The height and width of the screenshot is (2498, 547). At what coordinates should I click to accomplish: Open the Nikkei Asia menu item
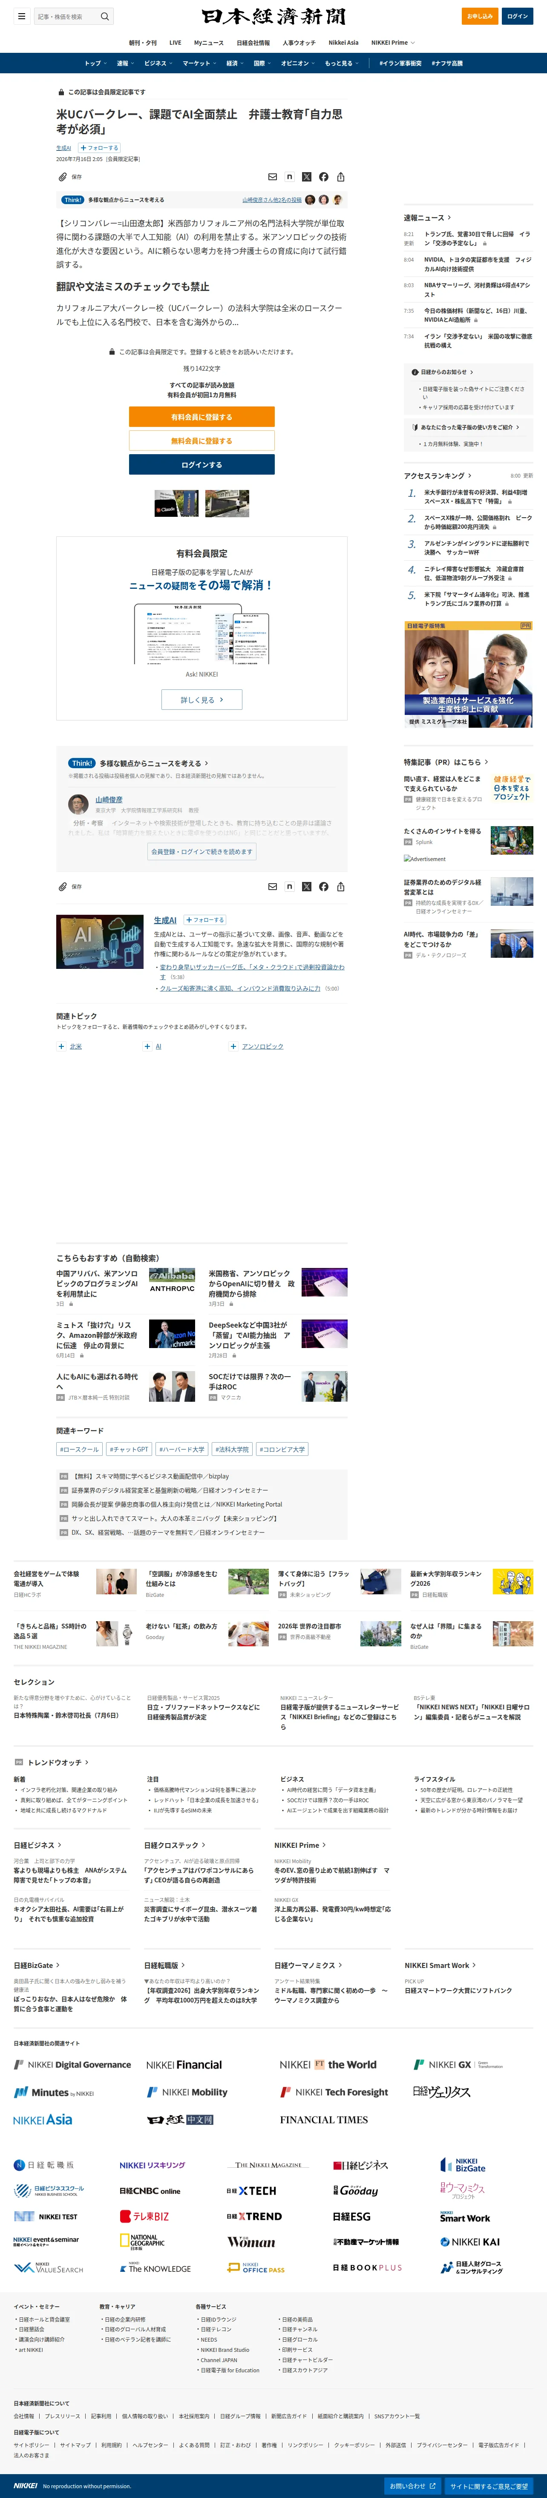(x=343, y=43)
